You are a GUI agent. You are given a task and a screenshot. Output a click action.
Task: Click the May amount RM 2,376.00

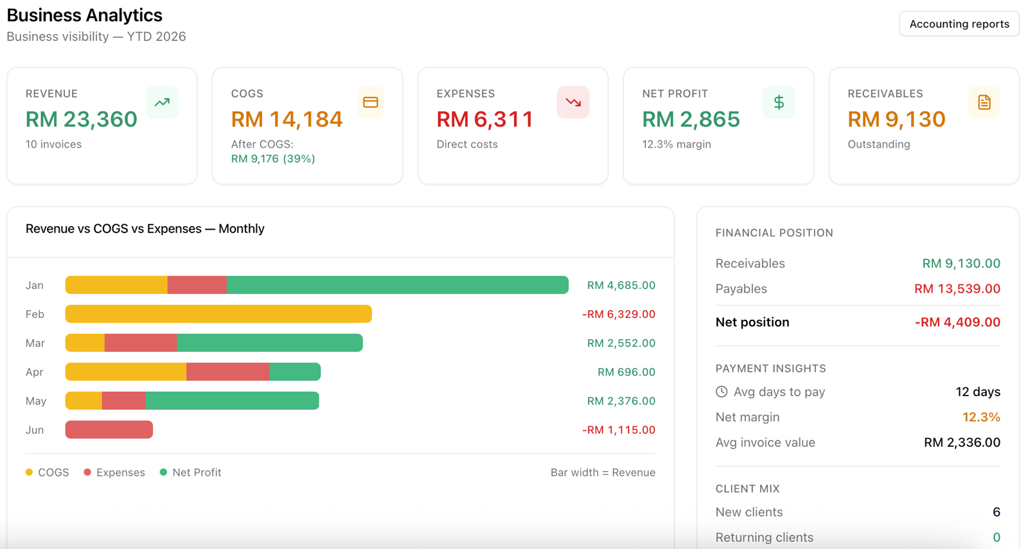tap(621, 401)
